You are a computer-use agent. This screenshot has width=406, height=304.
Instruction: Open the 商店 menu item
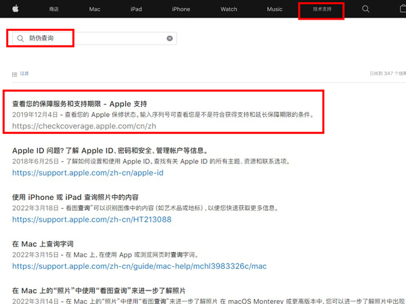[x=54, y=9]
